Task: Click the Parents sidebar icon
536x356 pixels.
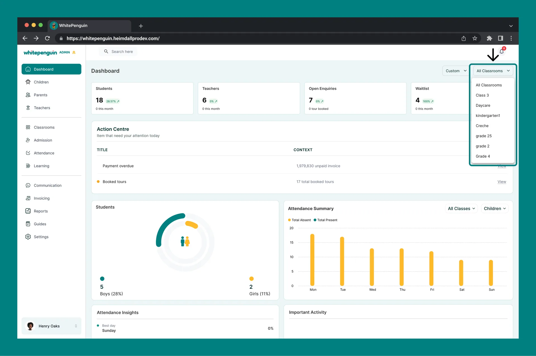Action: [28, 95]
